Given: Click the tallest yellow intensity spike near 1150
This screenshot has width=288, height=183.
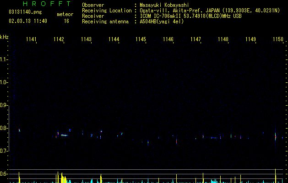Looking at the screenshot, I should click(x=276, y=176).
